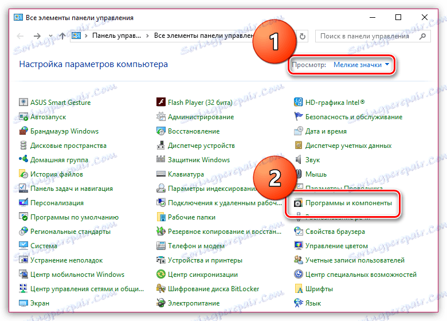Viewport: 447px width, 321px height.
Task: Open Учетные записи пользователей link
Action: coord(355,260)
